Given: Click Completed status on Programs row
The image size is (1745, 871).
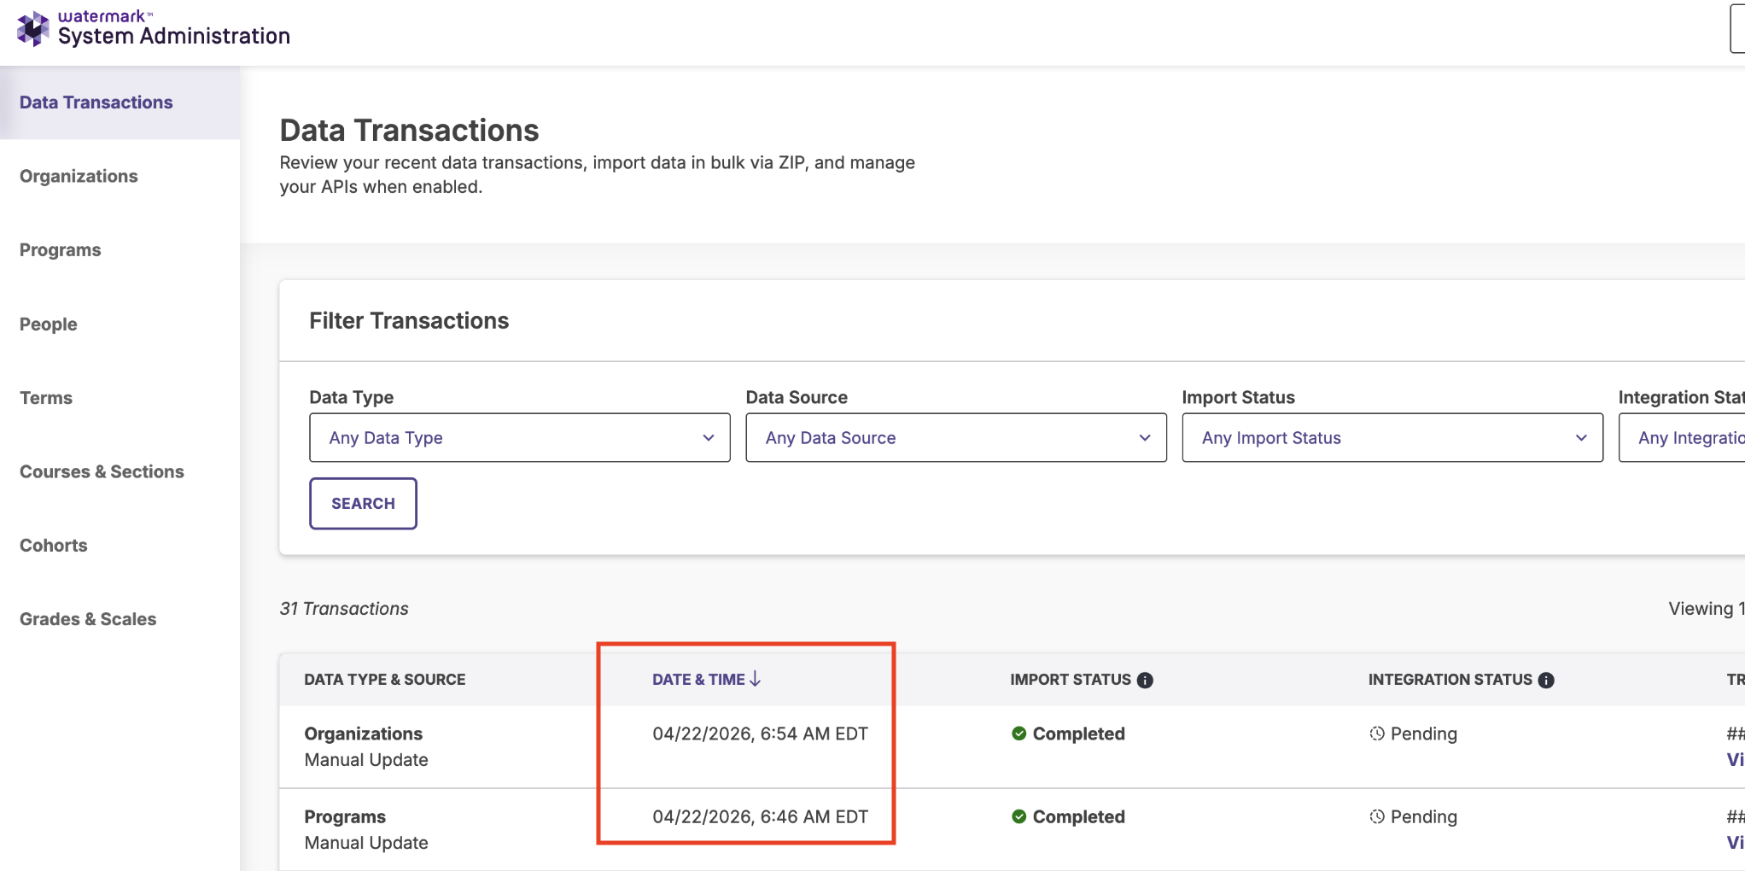Looking at the screenshot, I should pos(1078,817).
